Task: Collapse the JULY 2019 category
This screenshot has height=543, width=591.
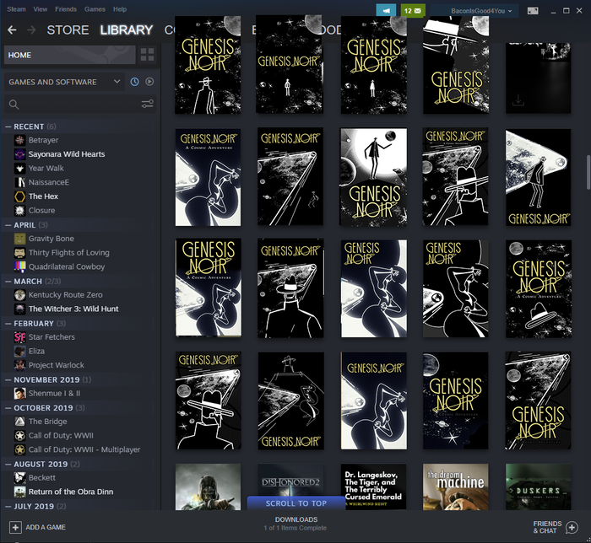Action: (x=8, y=507)
